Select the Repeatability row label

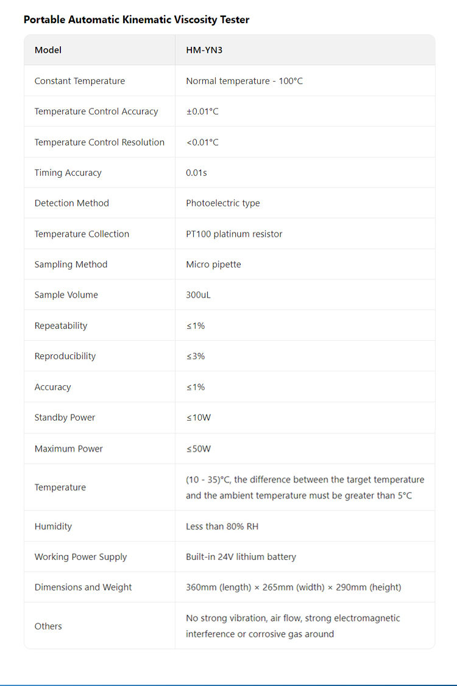pos(61,326)
